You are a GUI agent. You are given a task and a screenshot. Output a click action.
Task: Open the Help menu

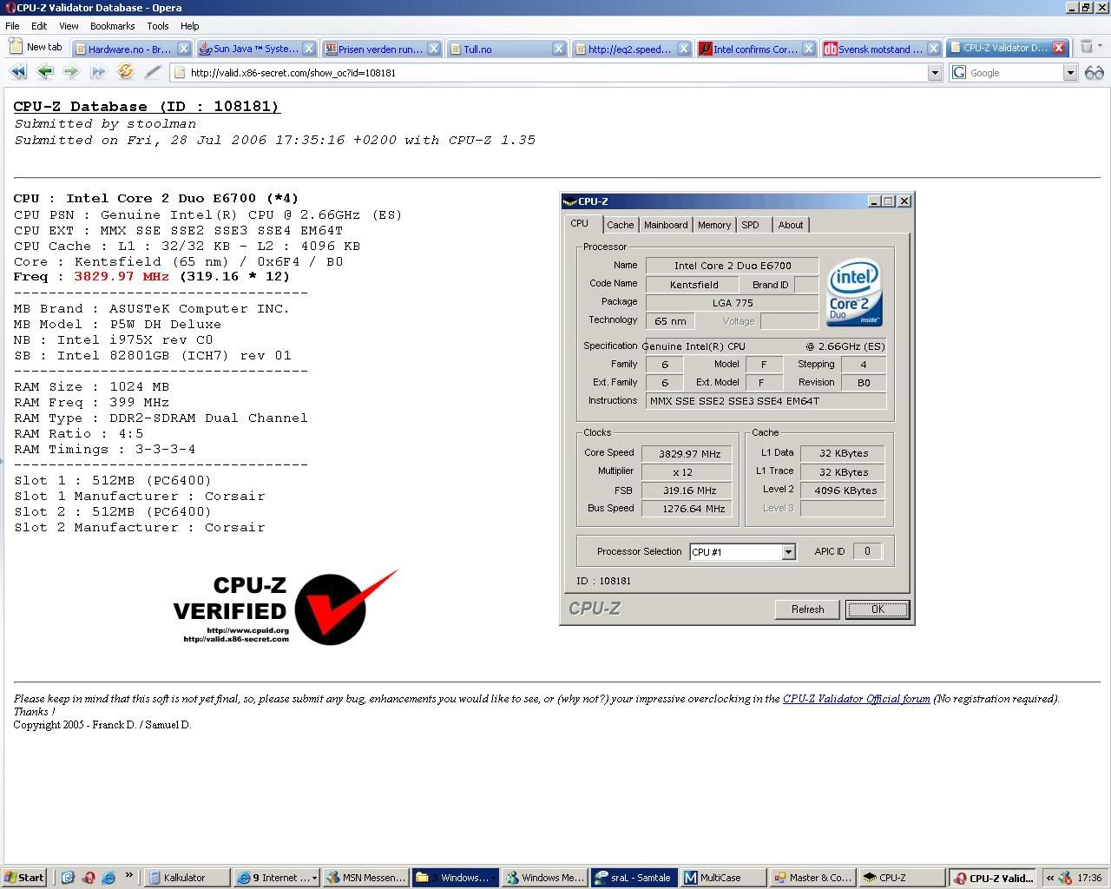(189, 26)
